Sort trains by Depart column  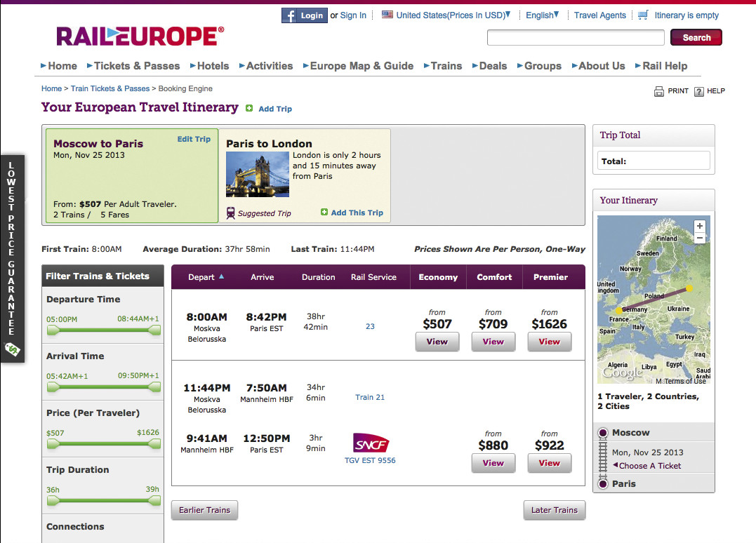tap(206, 277)
